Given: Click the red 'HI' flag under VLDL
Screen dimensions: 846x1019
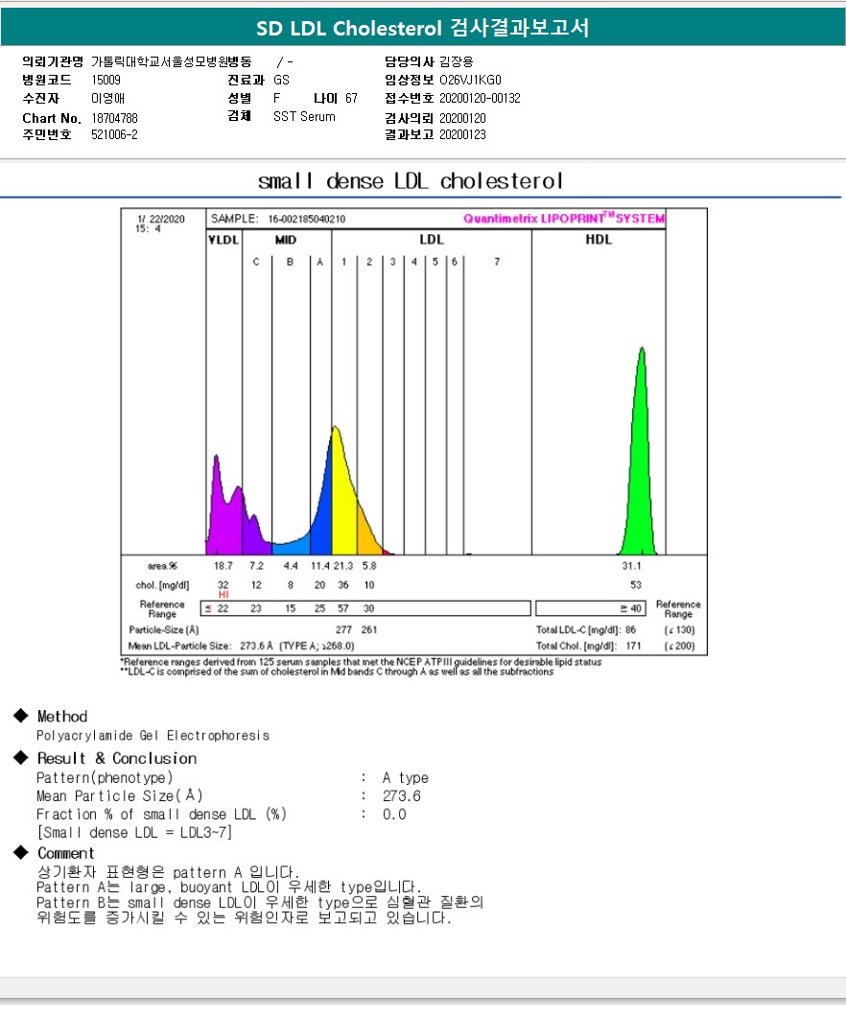Looking at the screenshot, I should coord(223,595).
